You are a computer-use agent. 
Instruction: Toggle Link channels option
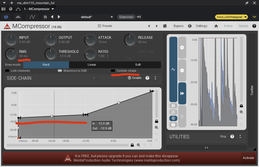click(x=17, y=71)
